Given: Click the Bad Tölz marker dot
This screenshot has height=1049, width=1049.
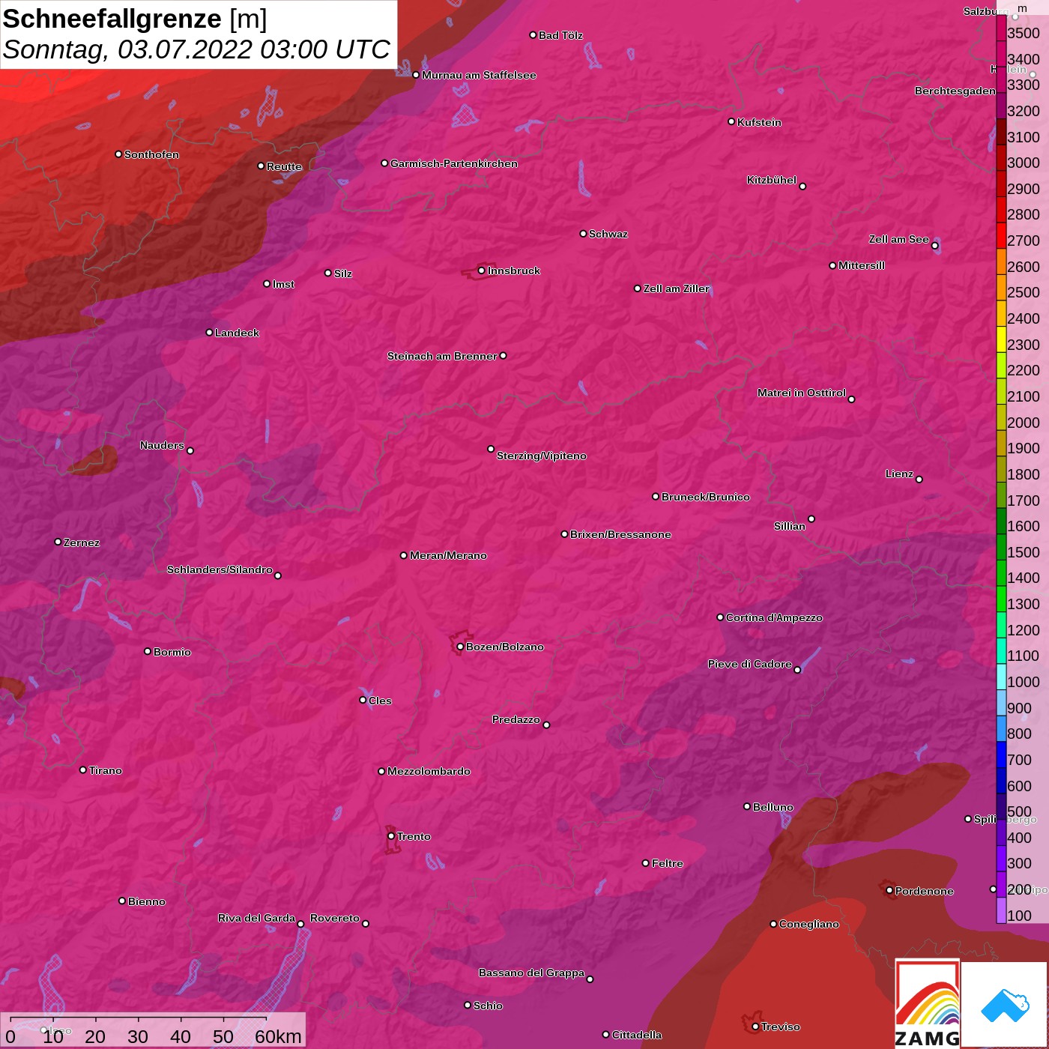Looking at the screenshot, I should point(533,35).
